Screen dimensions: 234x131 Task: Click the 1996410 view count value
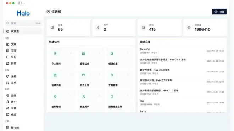click(x=202, y=29)
